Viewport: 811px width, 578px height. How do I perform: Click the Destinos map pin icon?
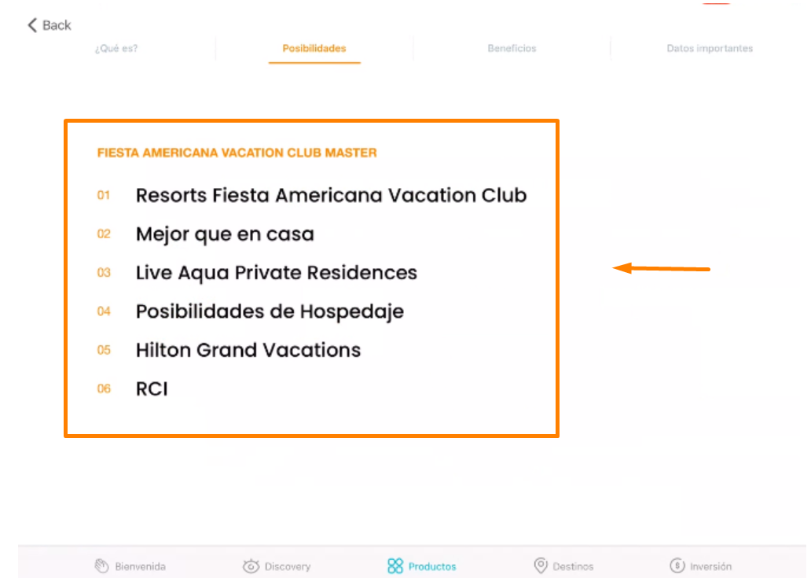541,565
